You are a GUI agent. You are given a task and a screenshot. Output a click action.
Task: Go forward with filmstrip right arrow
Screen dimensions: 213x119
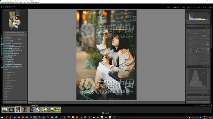point(12,105)
